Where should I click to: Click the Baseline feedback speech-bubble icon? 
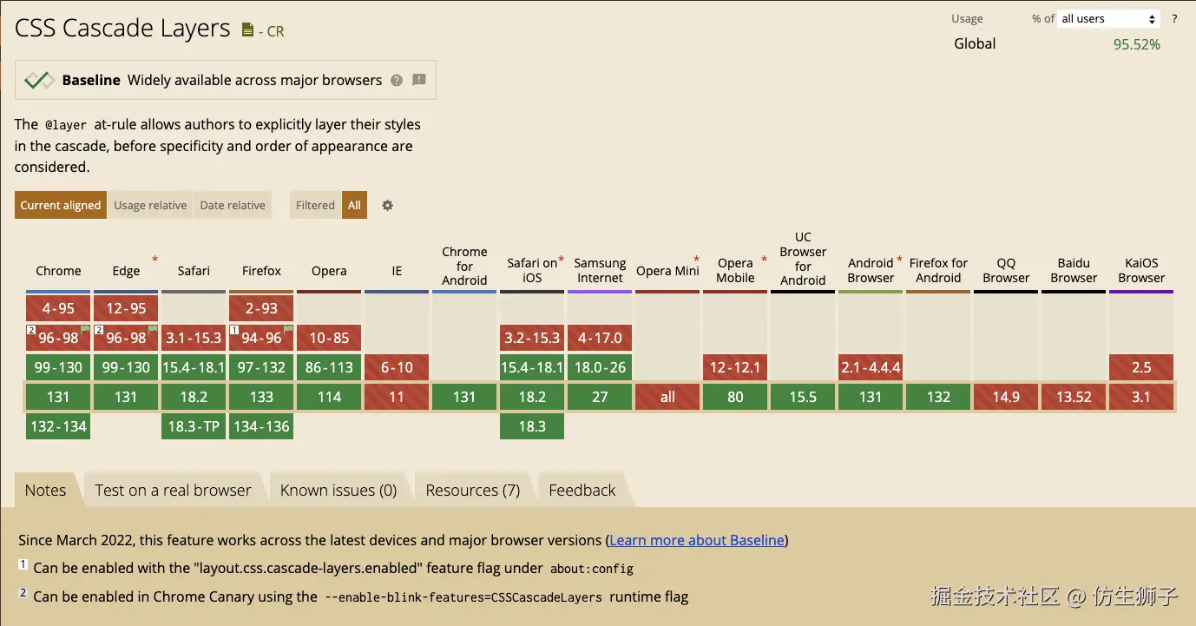pyautogui.click(x=418, y=80)
